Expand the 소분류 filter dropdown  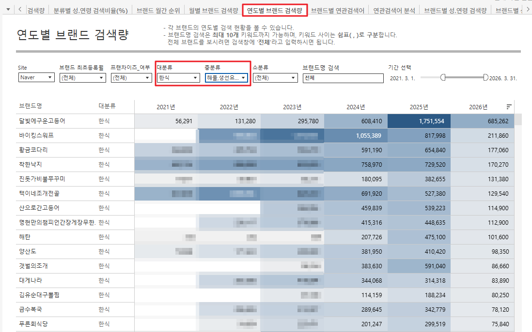click(x=275, y=78)
